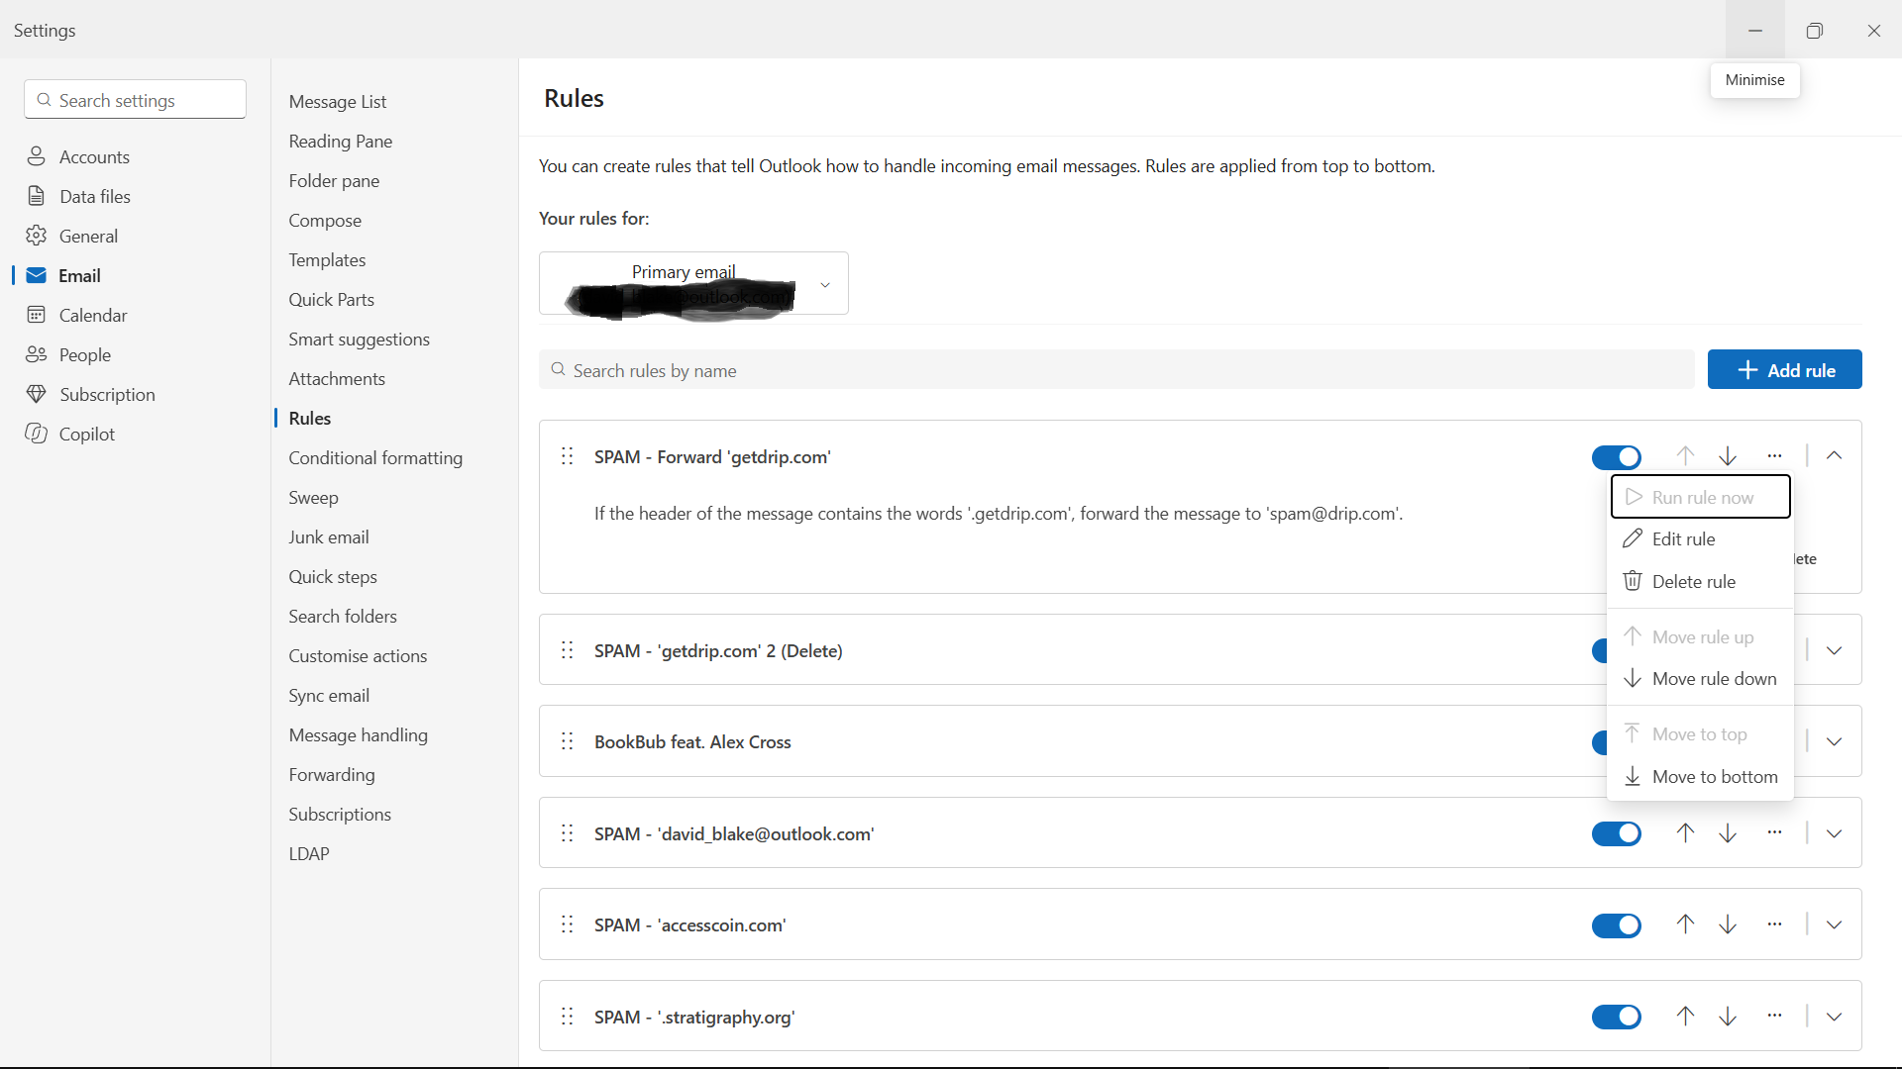Expand the BookBub feat. Alex Cross rule
This screenshot has width=1902, height=1069.
(x=1834, y=741)
